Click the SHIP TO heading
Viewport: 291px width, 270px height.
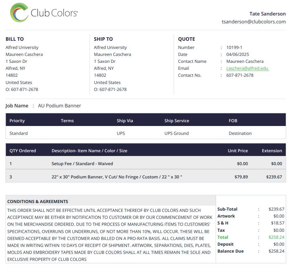click(x=103, y=39)
